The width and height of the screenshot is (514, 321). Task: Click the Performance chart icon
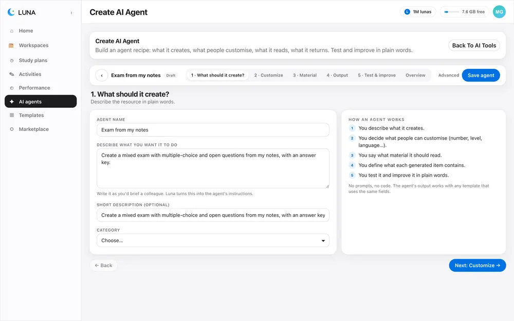click(x=12, y=88)
